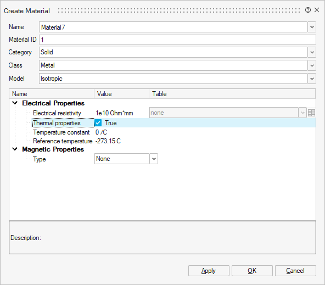Click the table icon beside Electrical resistivity
The image size is (325, 285).
pos(311,113)
